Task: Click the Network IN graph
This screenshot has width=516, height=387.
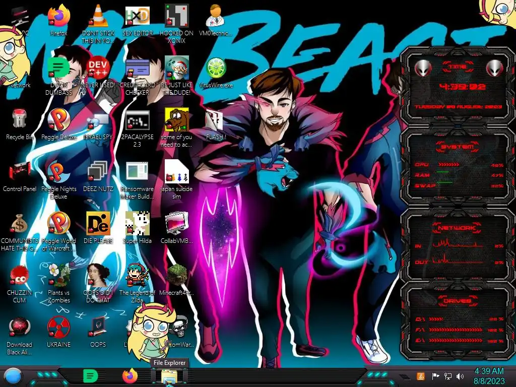Action: pos(458,243)
